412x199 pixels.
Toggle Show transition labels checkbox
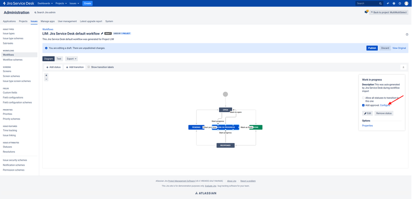pyautogui.click(x=89, y=67)
